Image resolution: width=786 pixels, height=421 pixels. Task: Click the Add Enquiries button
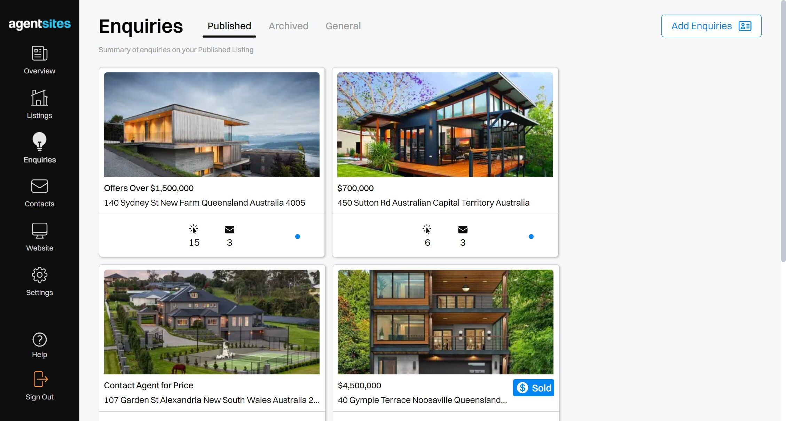[711, 26]
